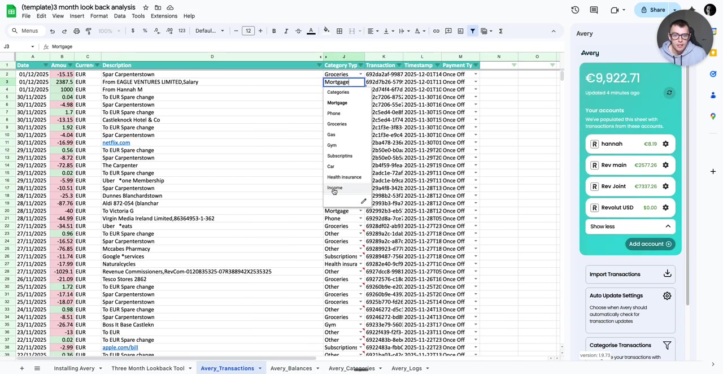Screen dimensions: 723x374
Task: Click the version history clock icon
Action: [x=575, y=10]
